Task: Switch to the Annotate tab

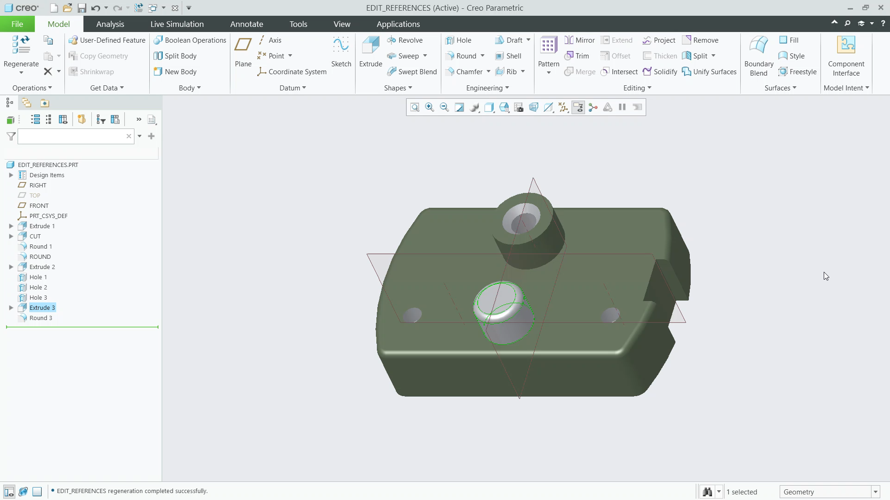Action: tap(247, 24)
